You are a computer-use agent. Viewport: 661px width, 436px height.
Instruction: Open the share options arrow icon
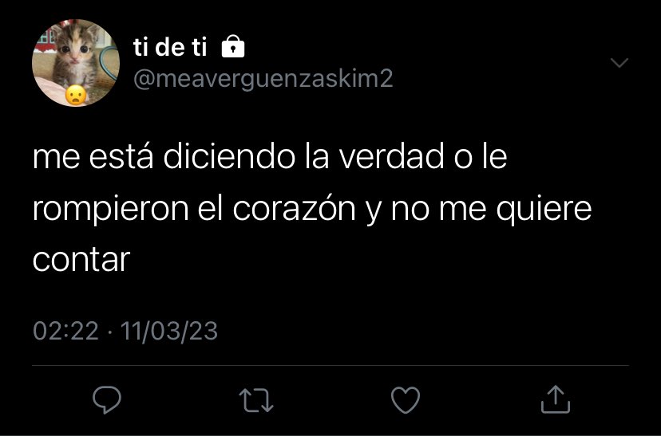click(x=555, y=399)
